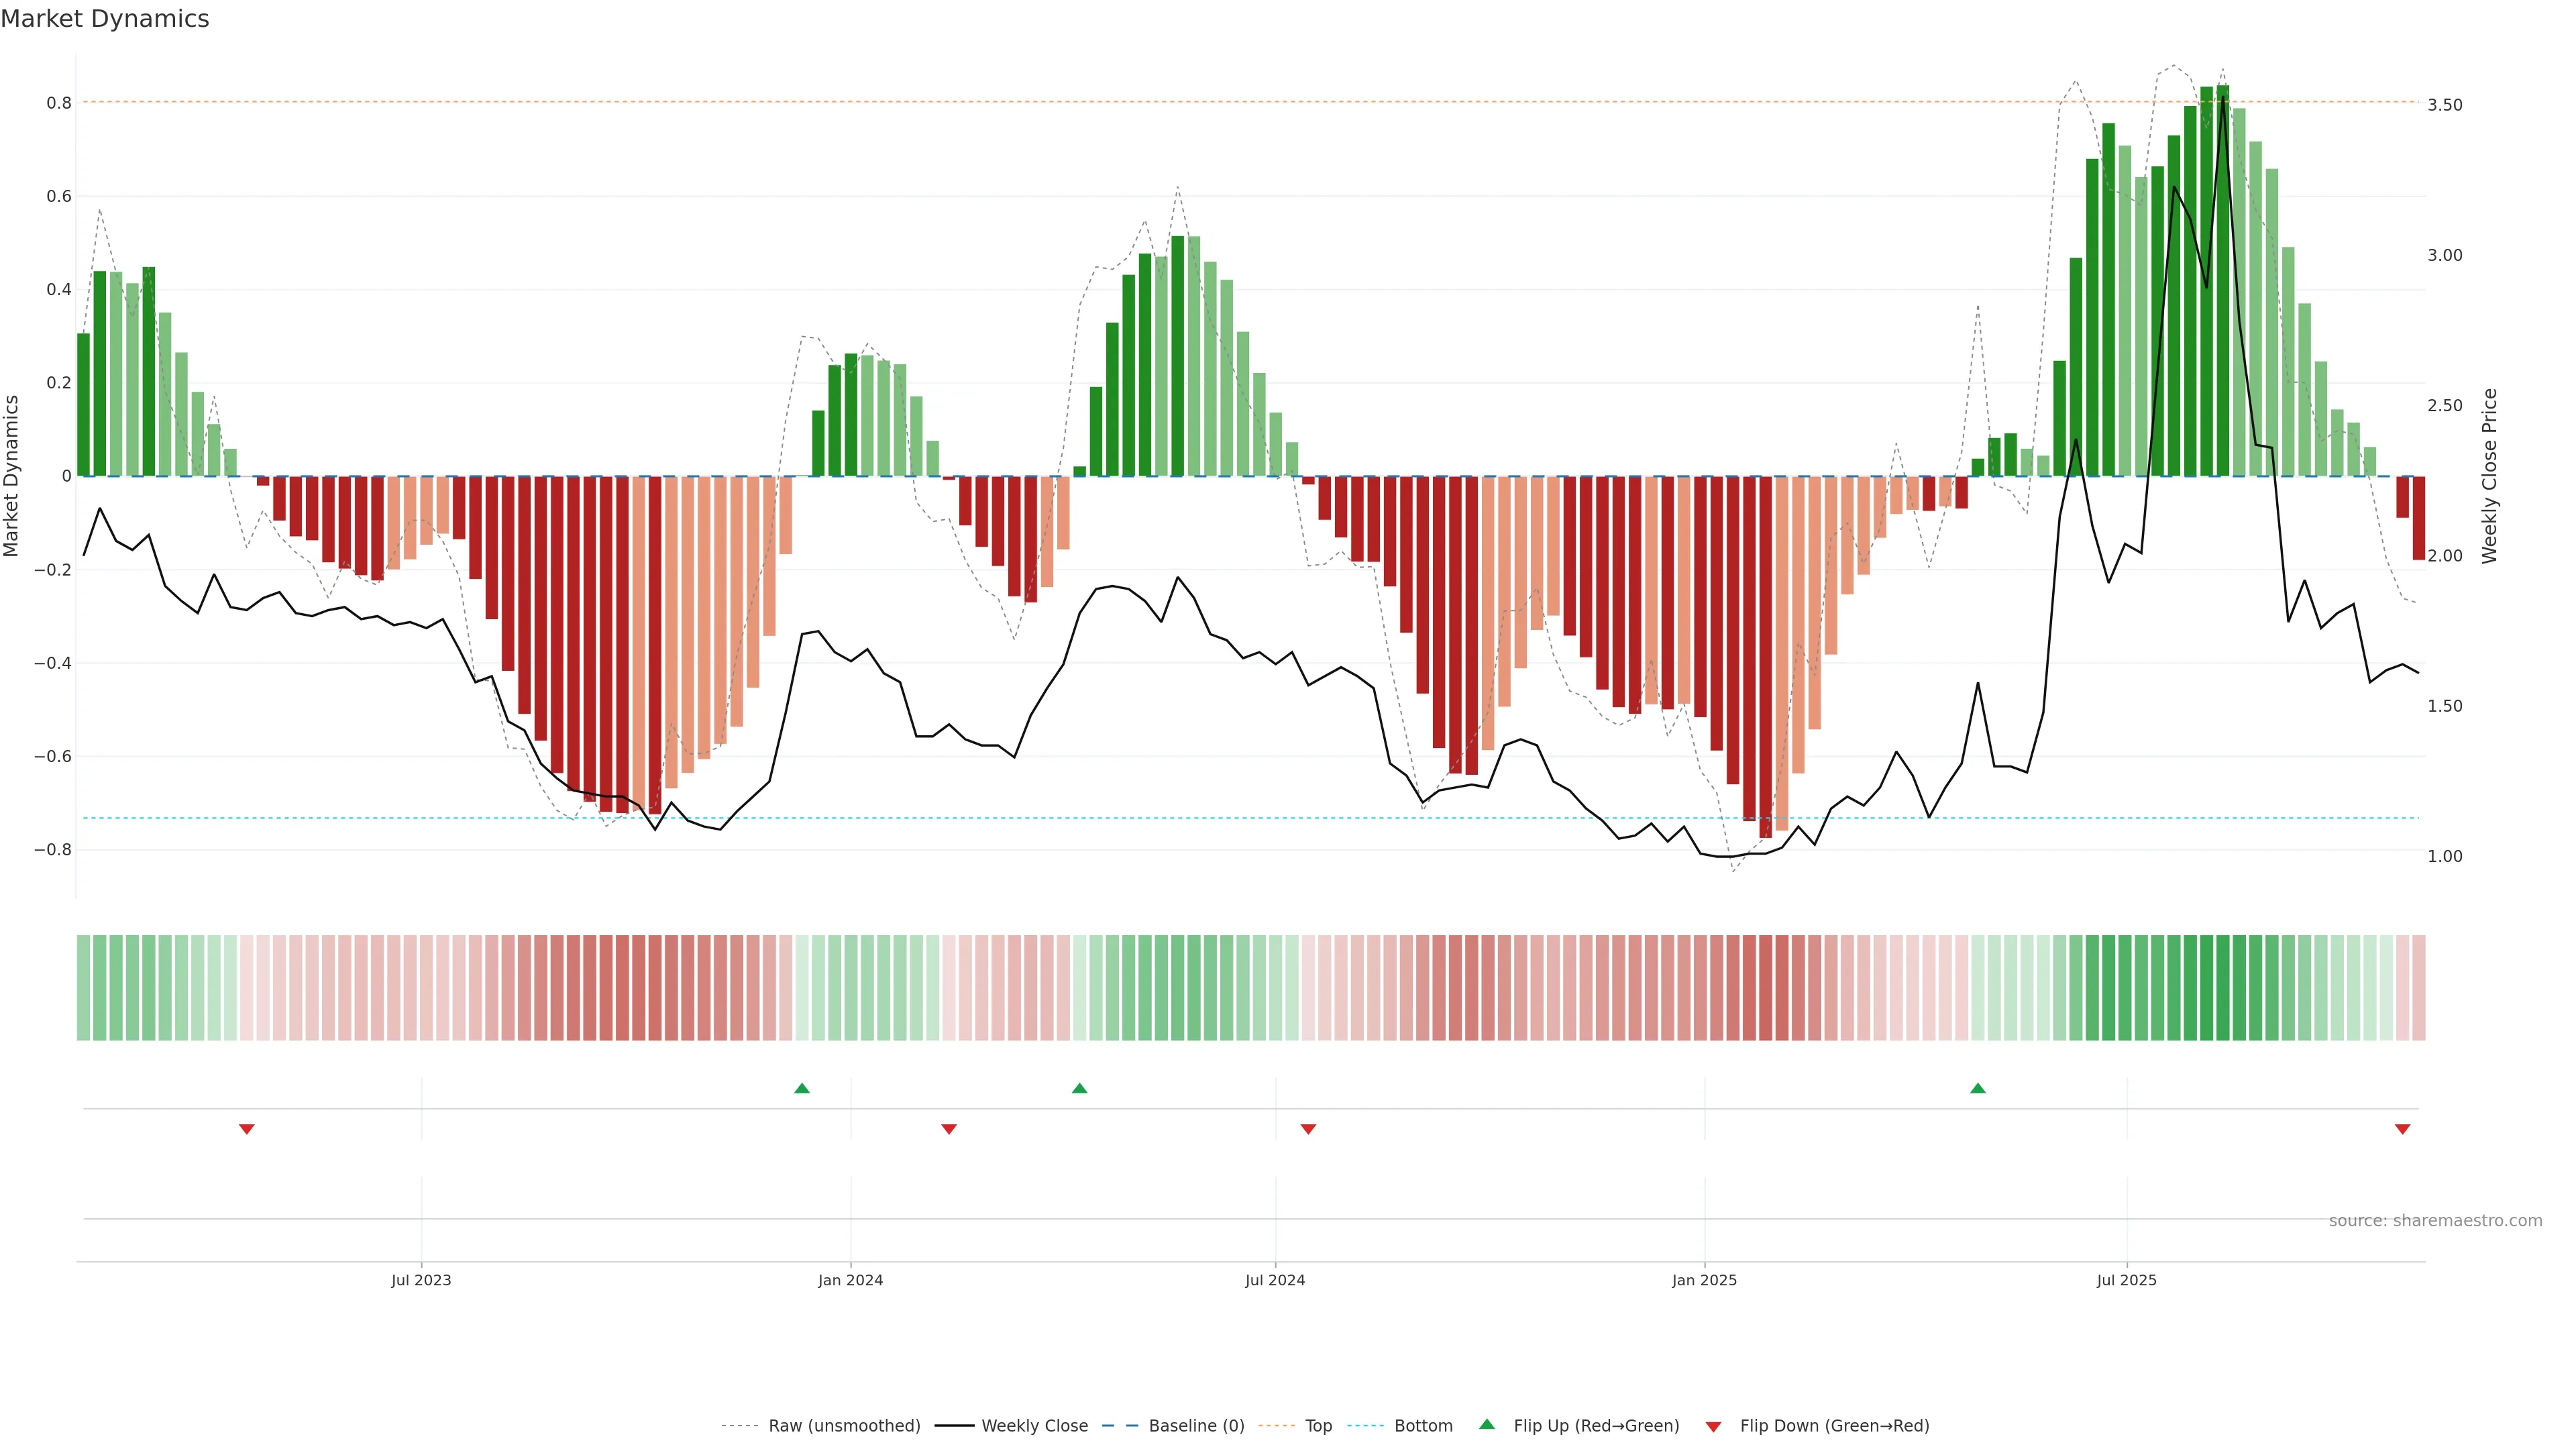The width and height of the screenshot is (2576, 1449).
Task: Click the Weekly Close Price axis title
Action: [x=2489, y=476]
